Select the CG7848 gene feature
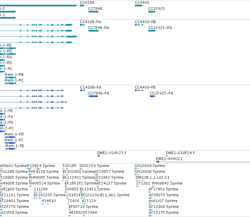 [93, 12]
